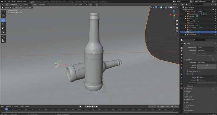217x115 pixels.
Task: Open the Object Mode dropdown
Action: point(7,7)
